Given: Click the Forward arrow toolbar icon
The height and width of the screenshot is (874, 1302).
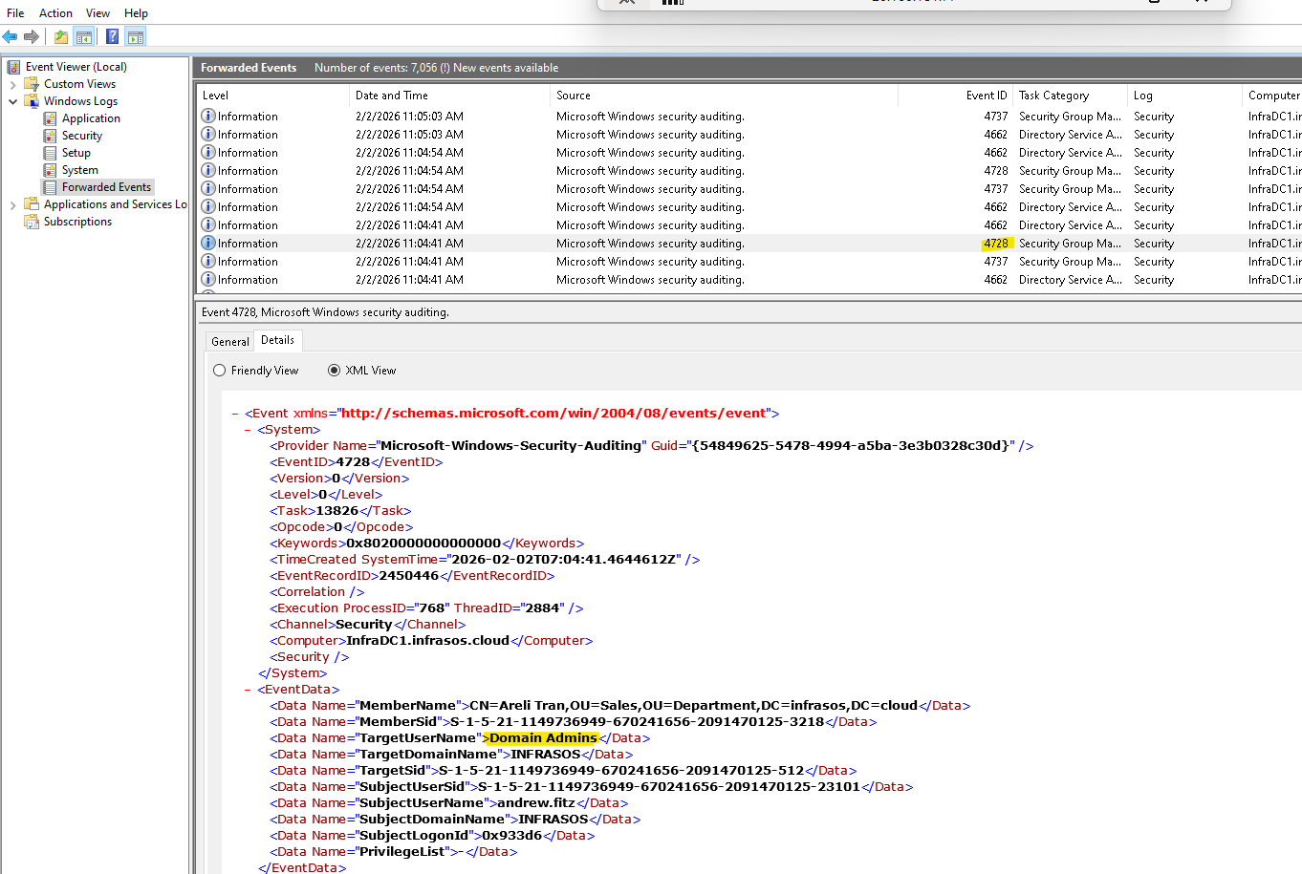Looking at the screenshot, I should pos(32,37).
